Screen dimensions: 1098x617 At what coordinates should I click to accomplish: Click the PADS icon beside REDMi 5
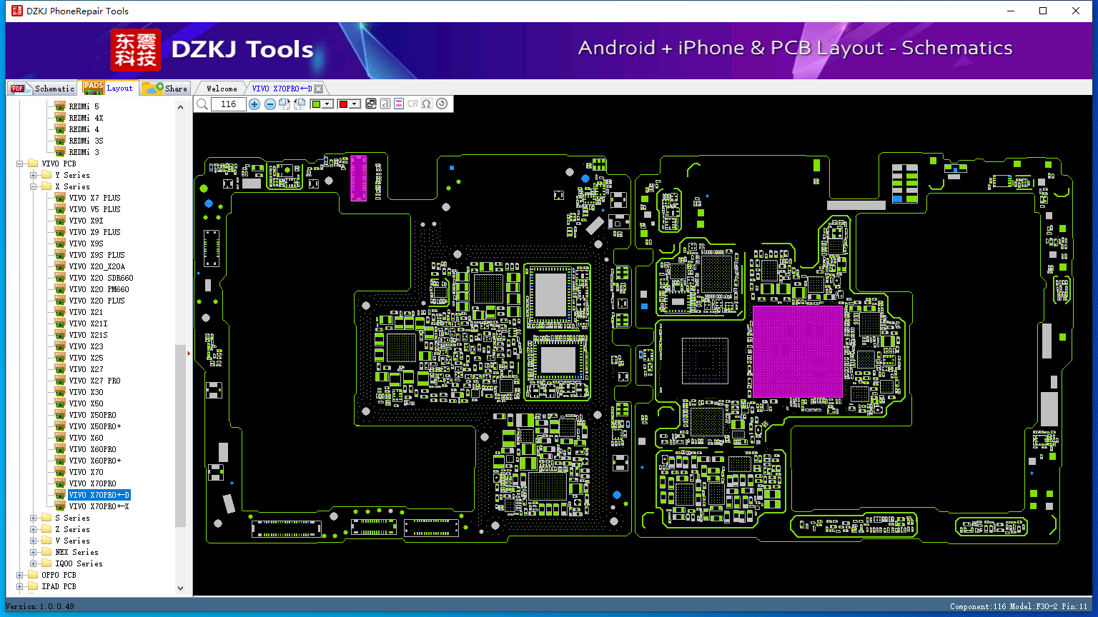click(60, 106)
